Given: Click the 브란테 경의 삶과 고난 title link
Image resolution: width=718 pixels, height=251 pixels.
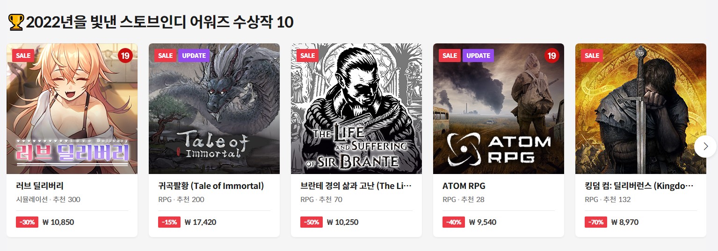Looking at the screenshot, I should (356, 186).
